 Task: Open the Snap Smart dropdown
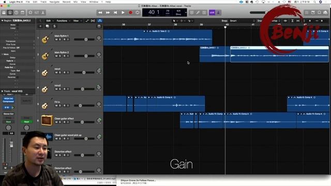(x=243, y=21)
